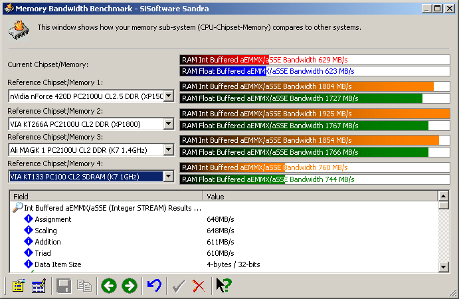Click green RAM Float 1727 MB/s bar
The height and width of the screenshot is (299, 459).
(315, 98)
